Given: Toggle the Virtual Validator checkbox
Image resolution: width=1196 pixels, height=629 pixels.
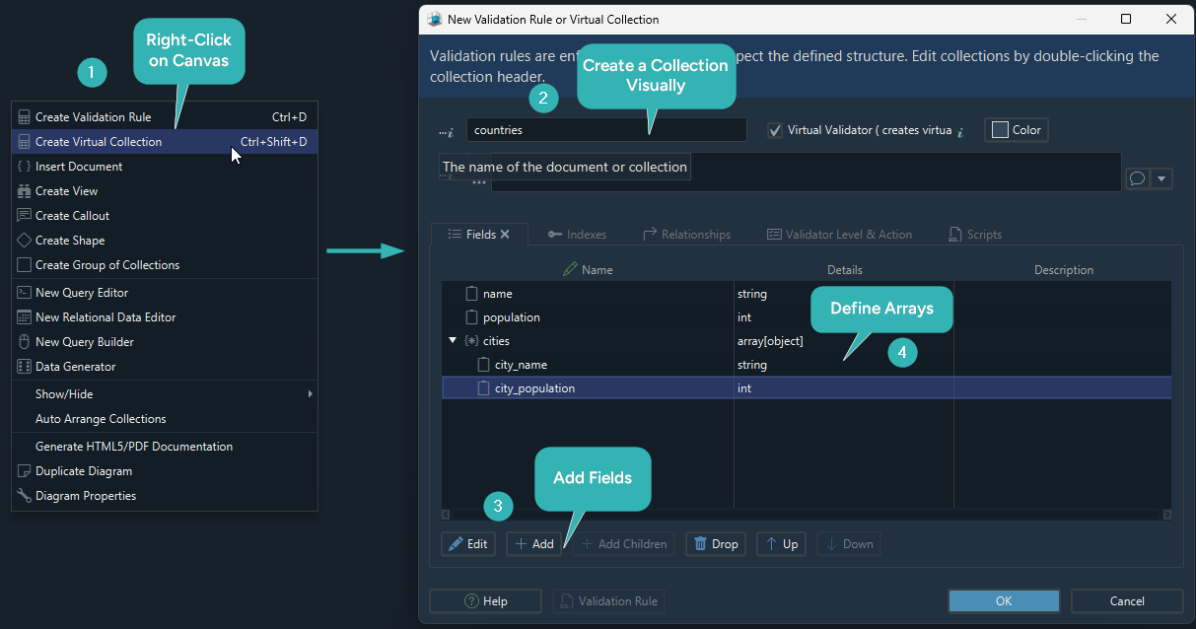Looking at the screenshot, I should click(775, 130).
